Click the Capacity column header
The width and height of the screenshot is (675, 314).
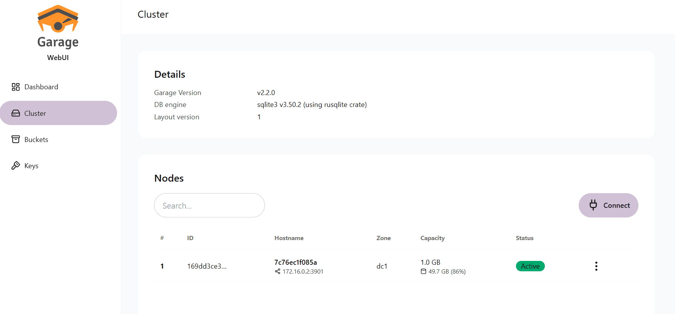coord(432,238)
